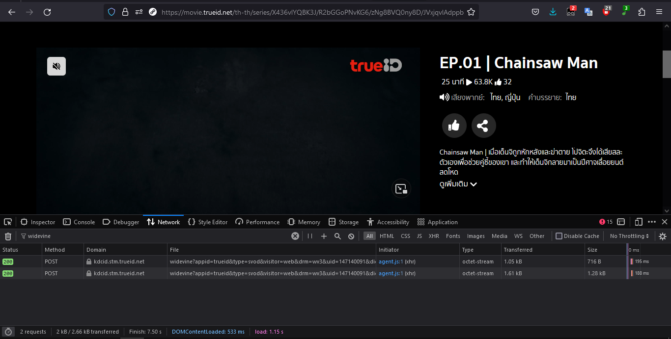The image size is (671, 339).
Task: Switch to the Debugger tab
Action: (121, 222)
